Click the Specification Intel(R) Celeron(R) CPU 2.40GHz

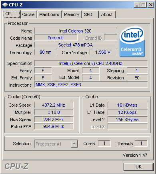point(91,63)
